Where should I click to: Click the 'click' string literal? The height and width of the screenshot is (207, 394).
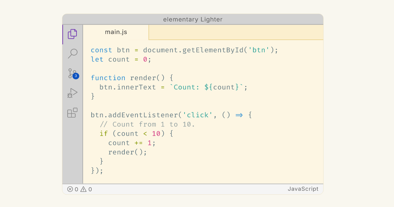(198, 115)
